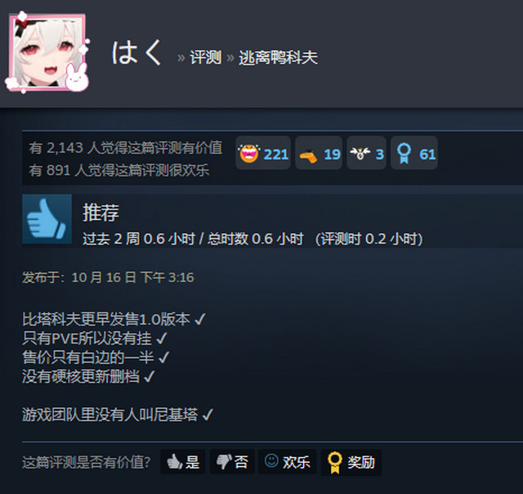Vote 否 with the thumbs-down button
Viewport: 523px width, 494px height.
point(232,461)
